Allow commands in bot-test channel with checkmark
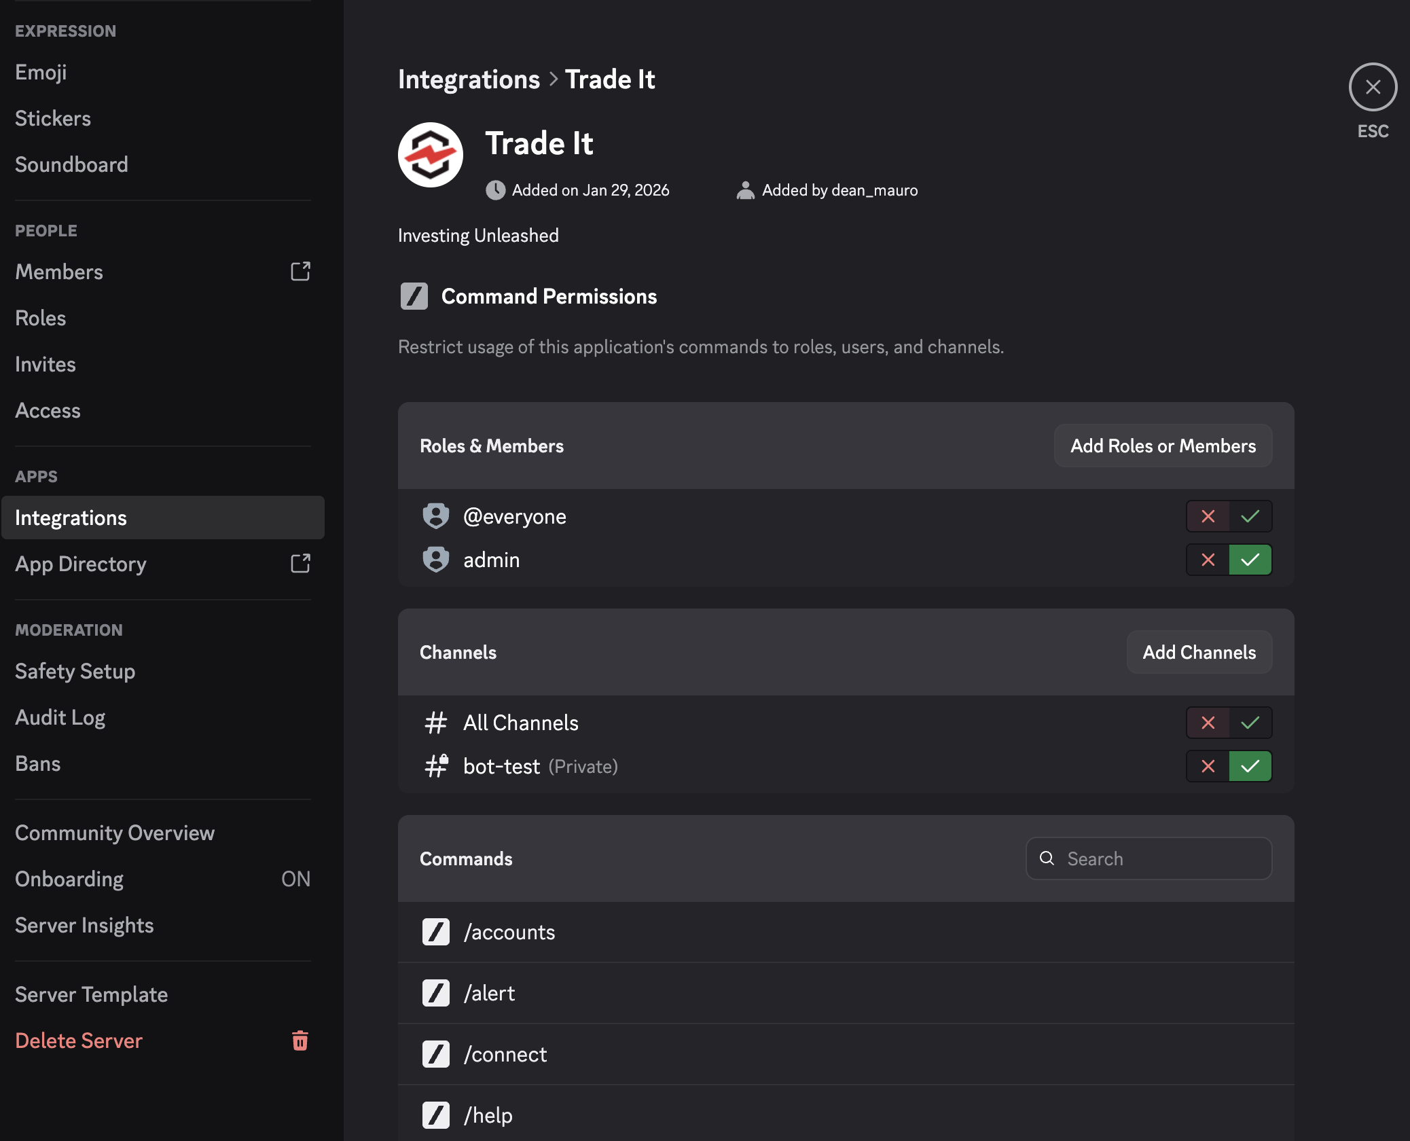 (x=1250, y=766)
